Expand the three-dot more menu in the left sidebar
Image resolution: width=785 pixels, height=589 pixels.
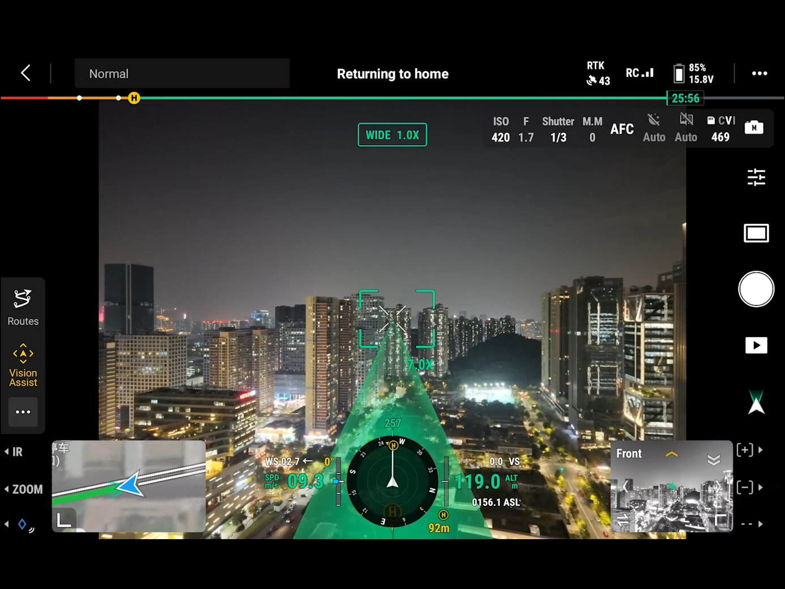pos(23,412)
